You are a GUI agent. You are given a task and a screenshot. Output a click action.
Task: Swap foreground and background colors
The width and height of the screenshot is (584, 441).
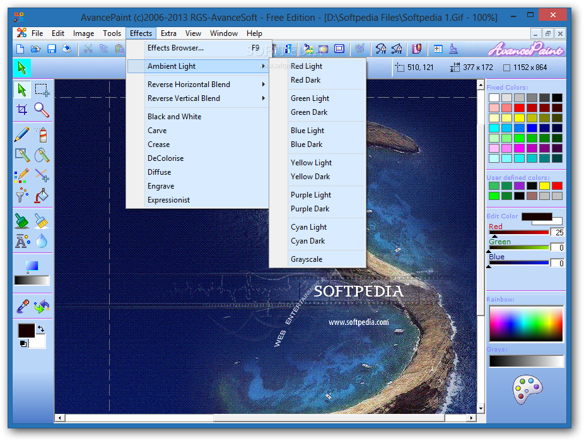point(41,329)
